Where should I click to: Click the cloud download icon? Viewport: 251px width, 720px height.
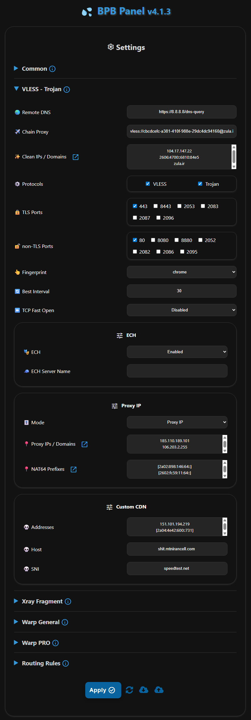(144, 690)
